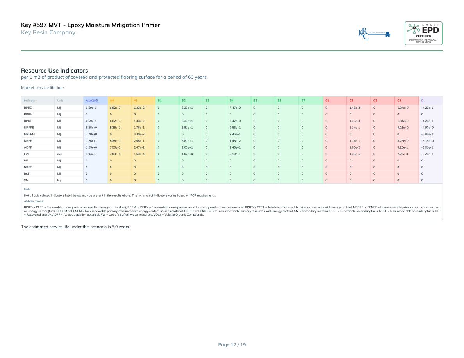Click the Indicator column header
The height and width of the screenshot is (358, 464).
tap(30, 101)
